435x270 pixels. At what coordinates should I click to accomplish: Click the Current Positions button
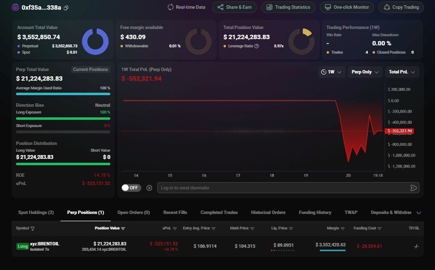point(90,70)
